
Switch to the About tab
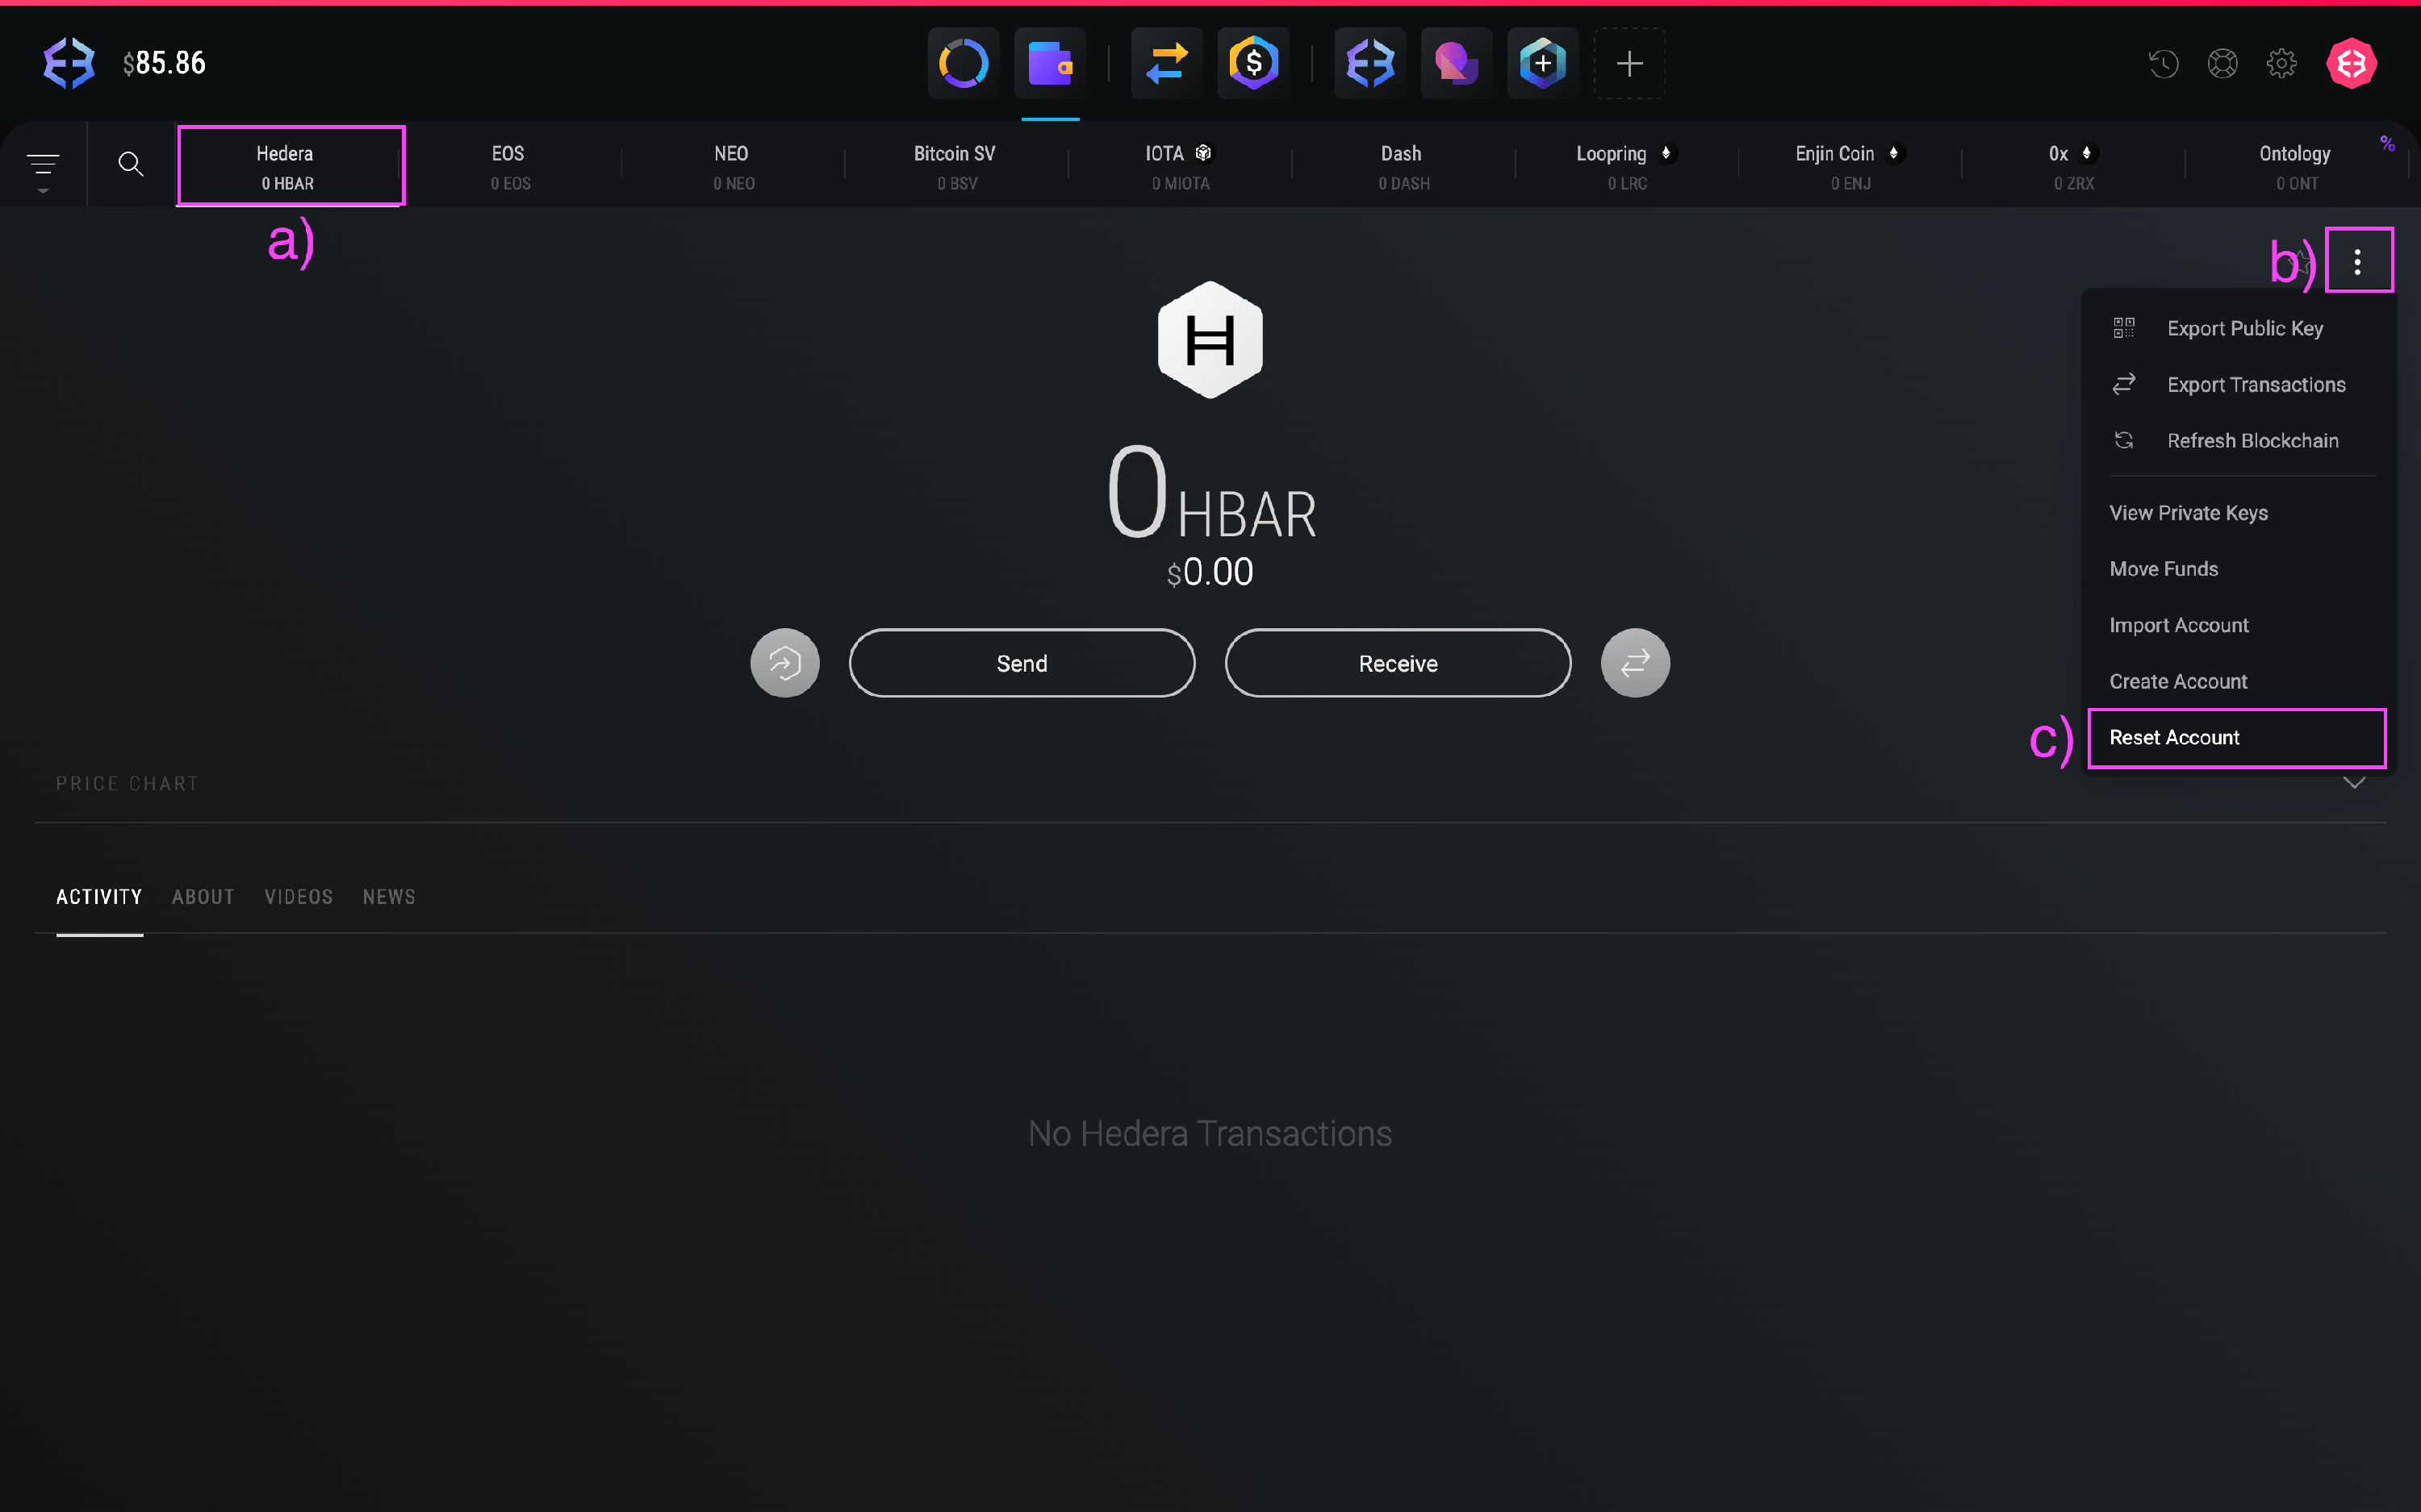pyautogui.click(x=203, y=897)
